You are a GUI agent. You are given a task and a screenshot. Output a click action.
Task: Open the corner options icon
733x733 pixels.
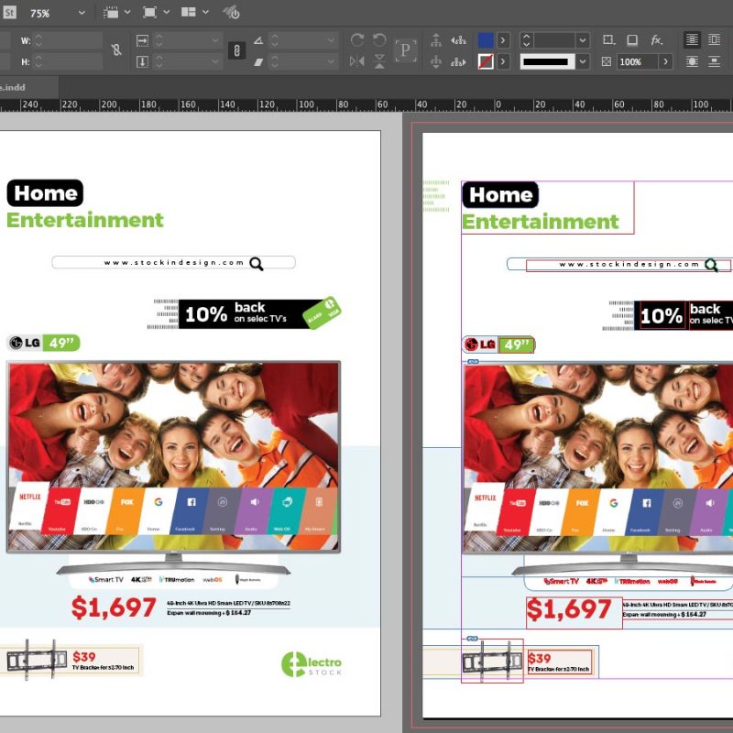608,40
